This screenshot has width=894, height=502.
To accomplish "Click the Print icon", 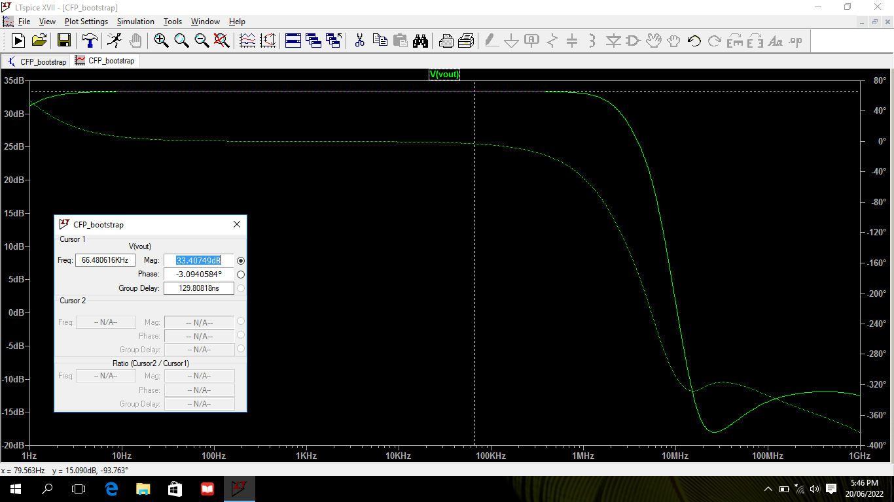I will [x=466, y=41].
